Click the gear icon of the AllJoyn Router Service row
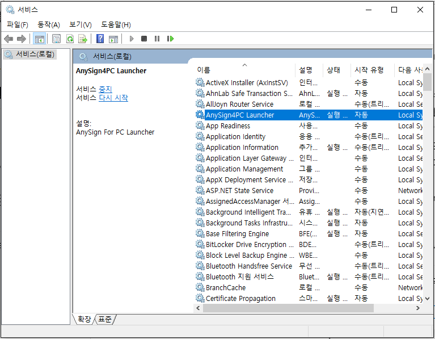This screenshot has width=435, height=339. tap(200, 104)
